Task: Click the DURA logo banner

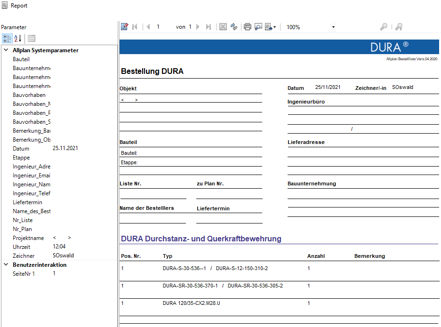Action: coord(279,47)
